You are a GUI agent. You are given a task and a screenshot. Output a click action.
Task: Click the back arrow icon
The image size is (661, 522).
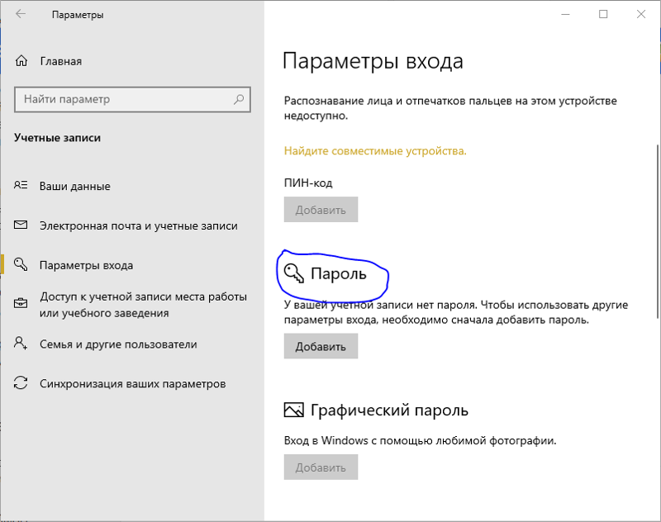pyautogui.click(x=21, y=14)
